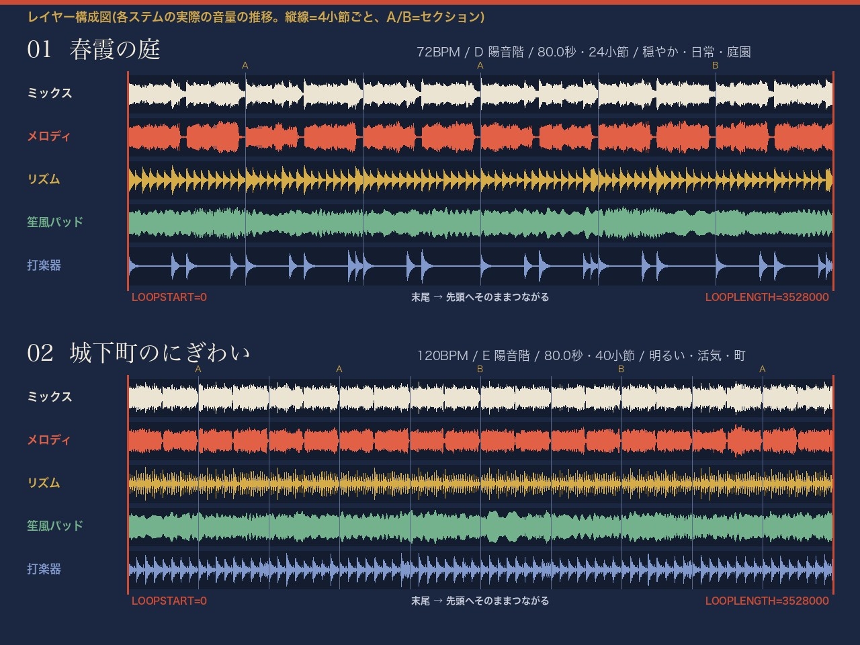Click LOOPSTART=0 under the 春霞の庭 track
The image size is (860, 645).
coord(169,297)
